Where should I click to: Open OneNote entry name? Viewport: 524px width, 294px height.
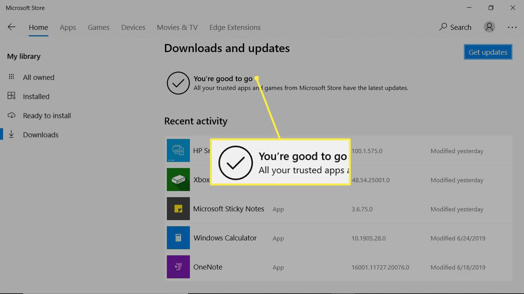pyautogui.click(x=208, y=267)
